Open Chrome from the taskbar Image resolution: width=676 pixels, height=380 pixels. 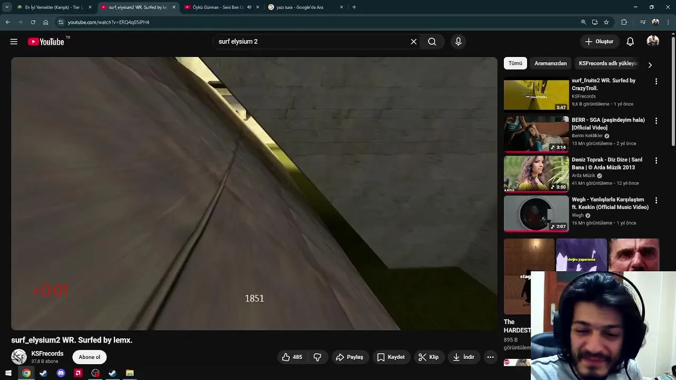click(x=26, y=373)
